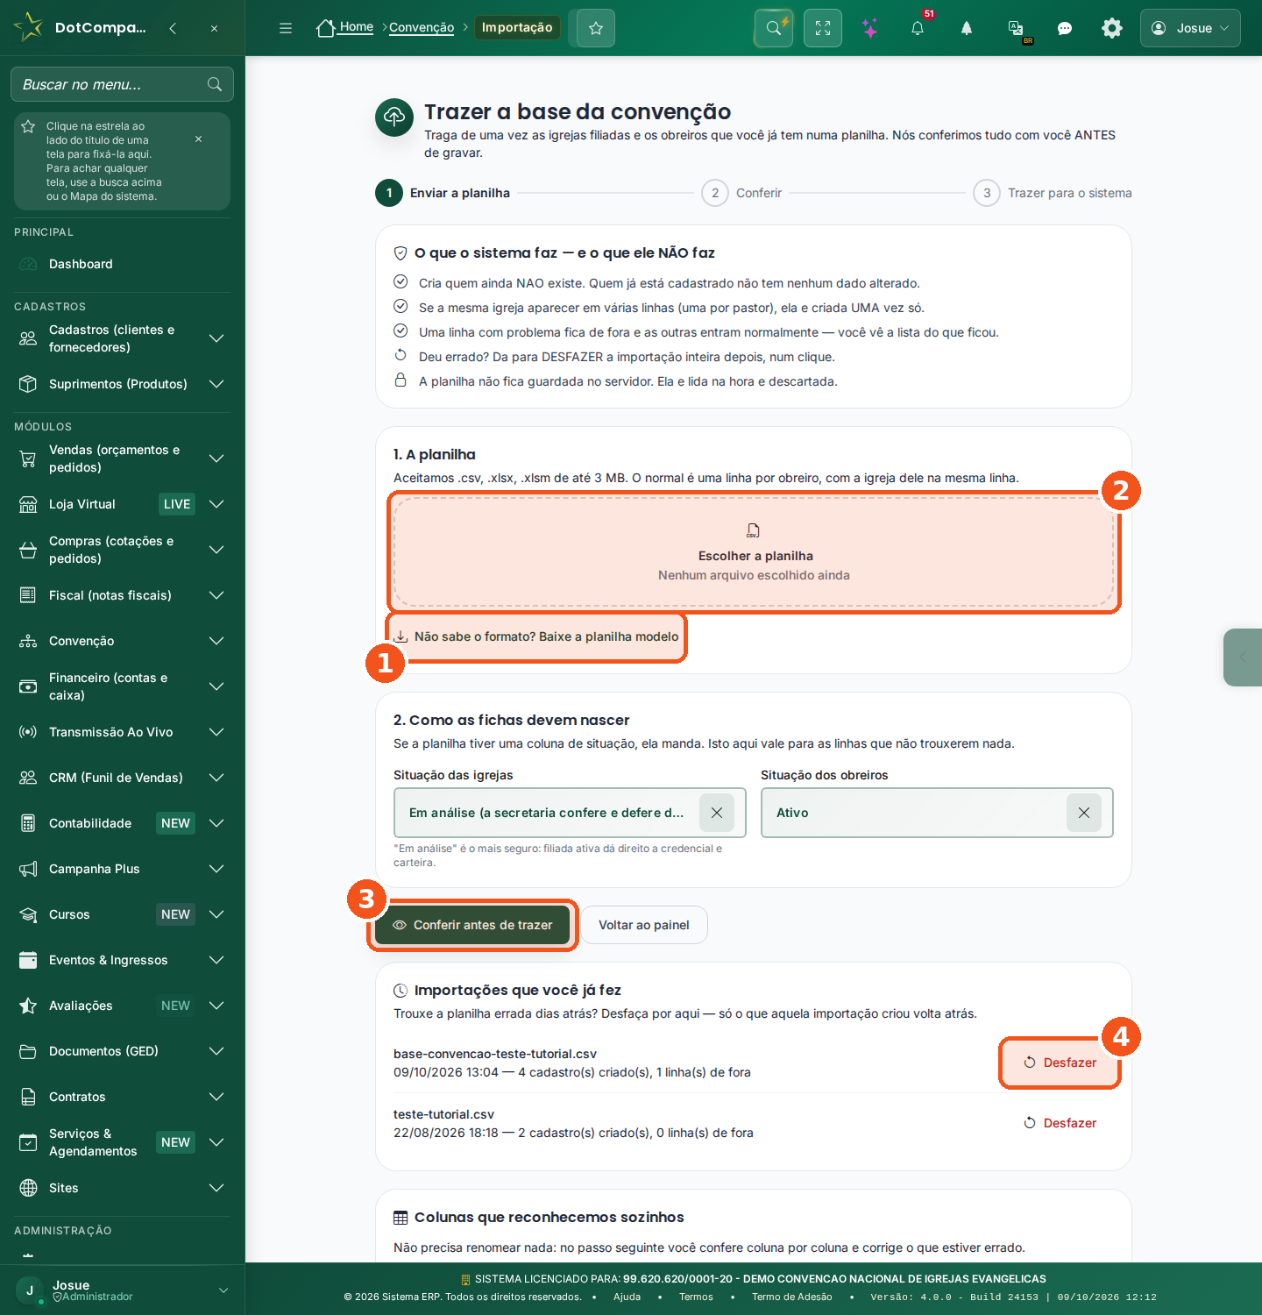Click the favorite star icon in header

coord(596,28)
